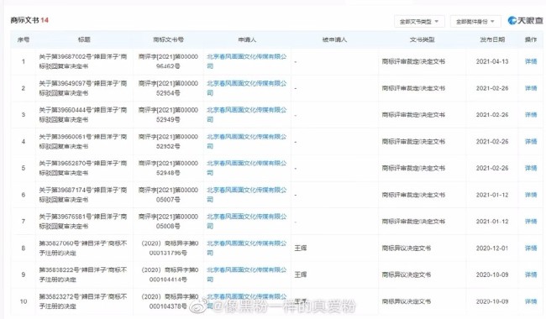Screen dimensions: 546x319
Task: Open applicant company link in row 5
Action: click(246, 168)
